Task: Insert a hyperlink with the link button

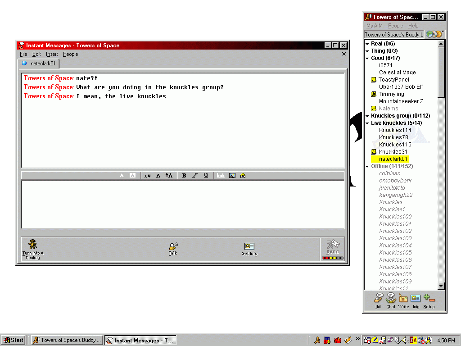Action: point(221,176)
